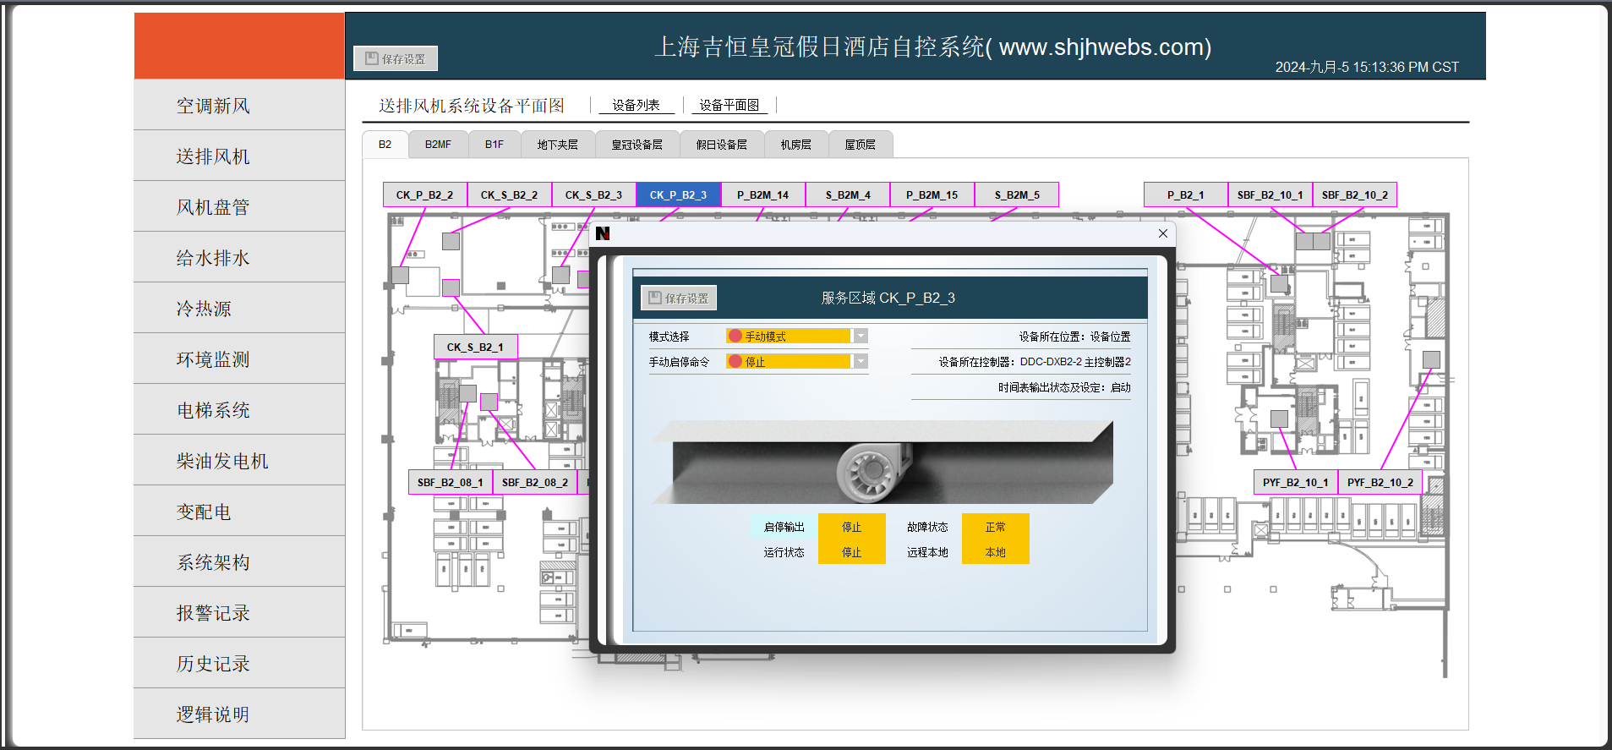Open 报警记录 in the sidebar
The height and width of the screenshot is (750, 1612).
(239, 613)
